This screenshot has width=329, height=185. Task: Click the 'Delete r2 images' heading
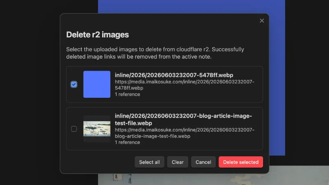coord(97,35)
